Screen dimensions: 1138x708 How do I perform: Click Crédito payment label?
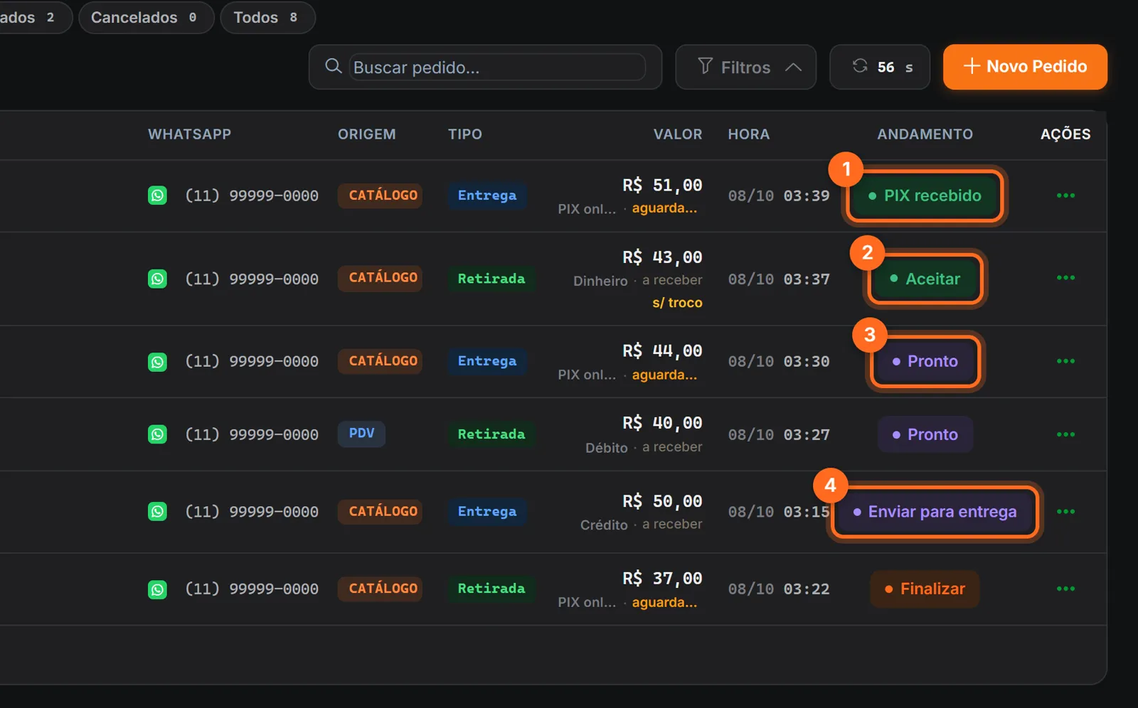pyautogui.click(x=604, y=525)
